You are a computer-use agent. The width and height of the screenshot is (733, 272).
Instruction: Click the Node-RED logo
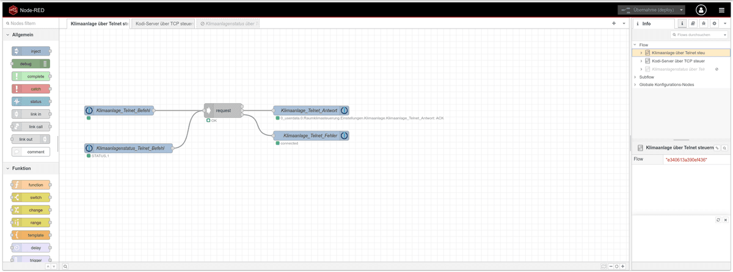[13, 10]
